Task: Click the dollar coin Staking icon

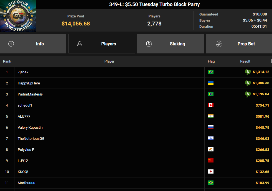Action: [149, 44]
